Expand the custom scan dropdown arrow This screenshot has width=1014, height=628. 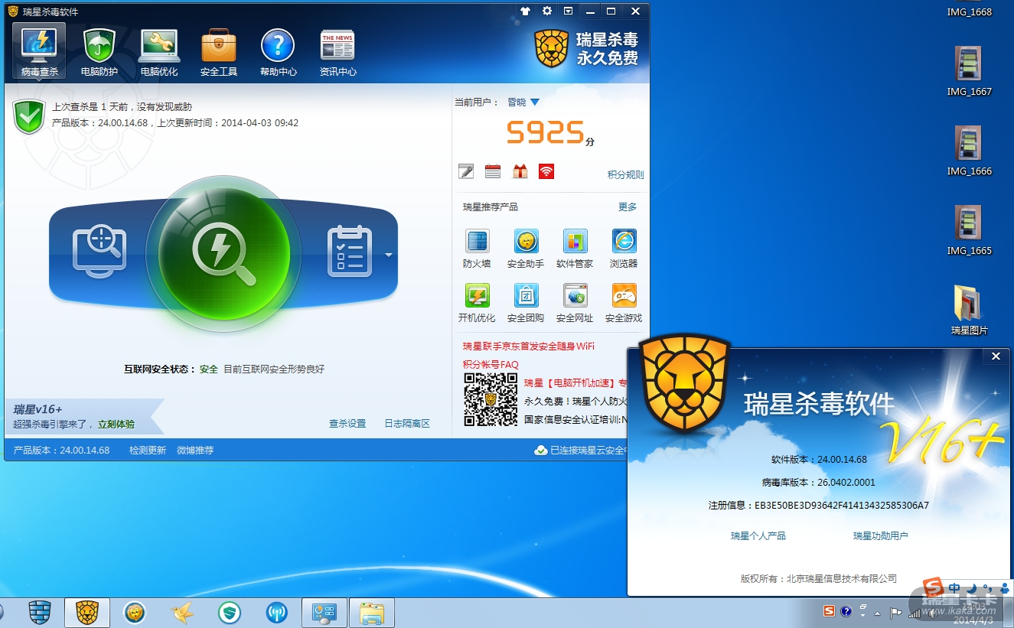point(389,255)
